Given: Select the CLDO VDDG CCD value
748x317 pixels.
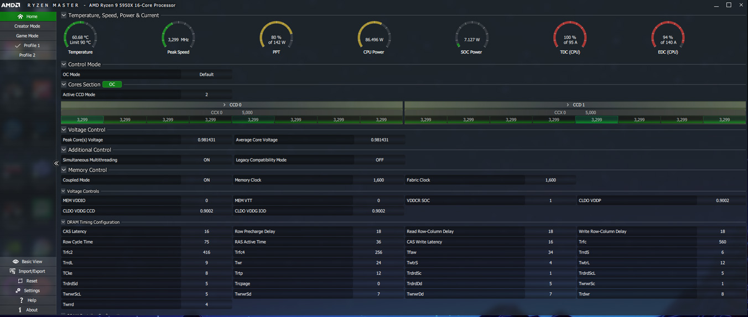Looking at the screenshot, I should click(x=206, y=211).
